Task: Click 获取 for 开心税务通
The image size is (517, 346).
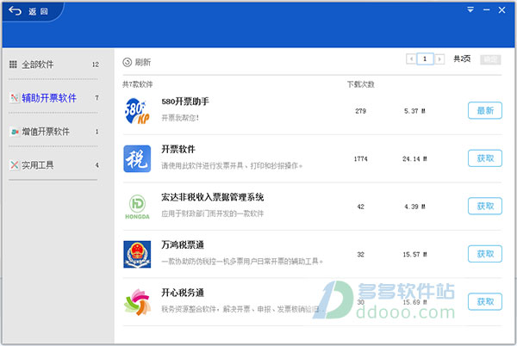Action: pyautogui.click(x=484, y=301)
